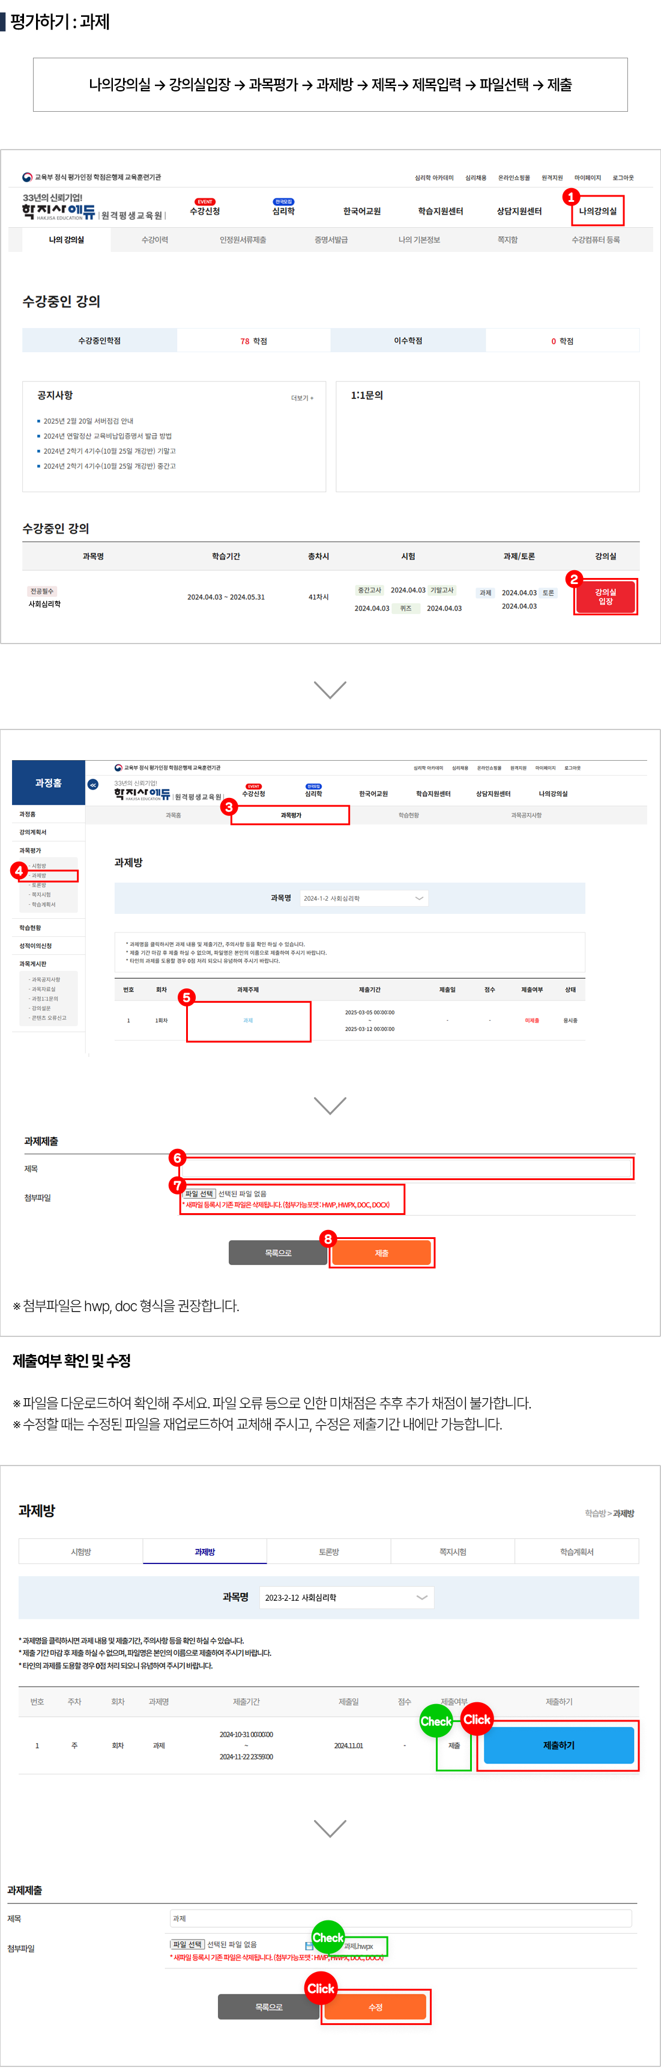Select the 학습계획서 tab in the lower 과제방 page

click(577, 1551)
